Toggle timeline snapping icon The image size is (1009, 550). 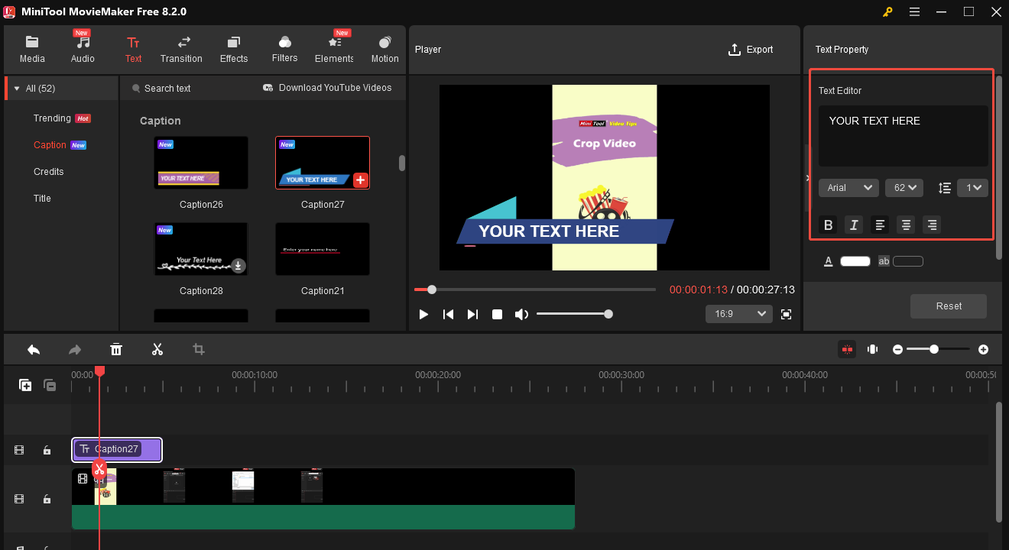click(x=847, y=349)
